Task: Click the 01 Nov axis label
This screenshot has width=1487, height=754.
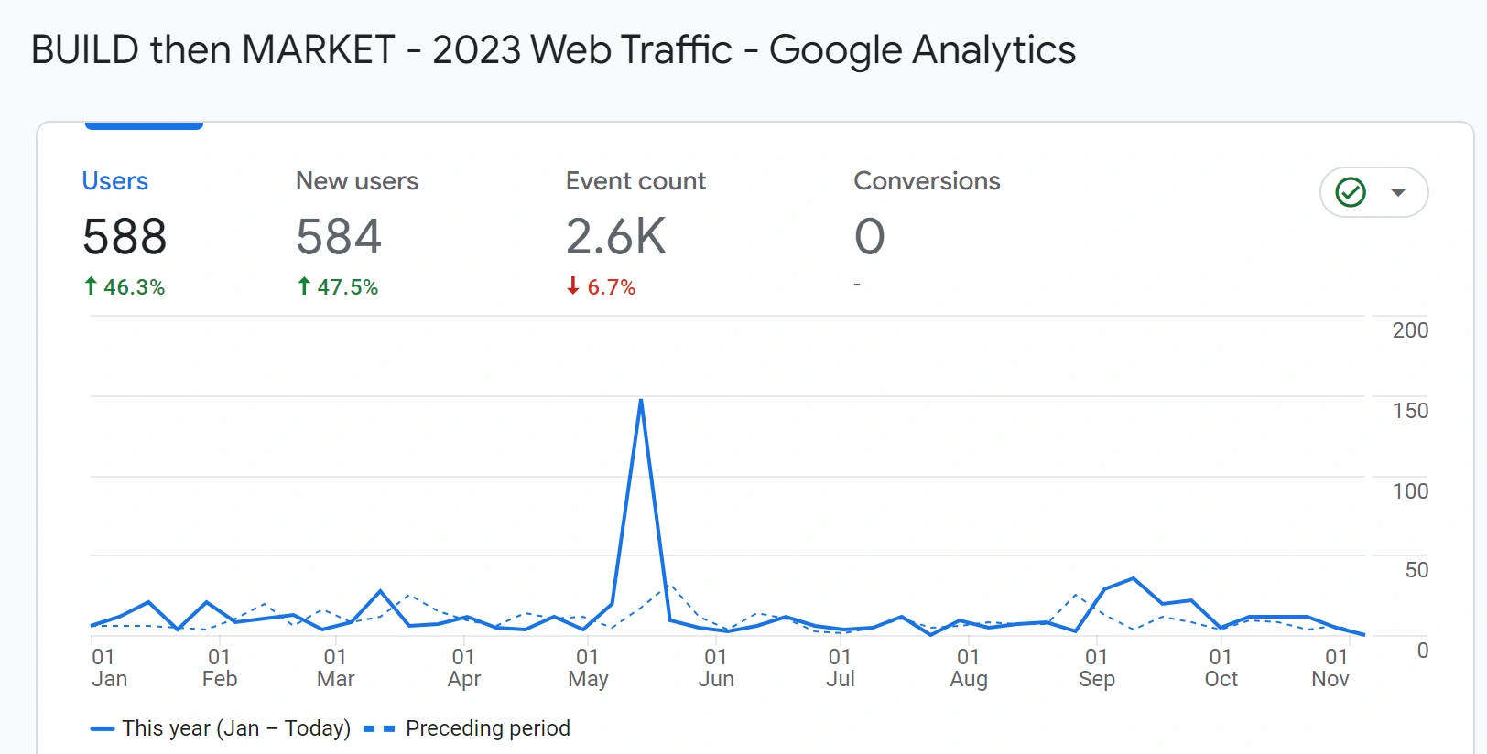Action: (x=1332, y=668)
